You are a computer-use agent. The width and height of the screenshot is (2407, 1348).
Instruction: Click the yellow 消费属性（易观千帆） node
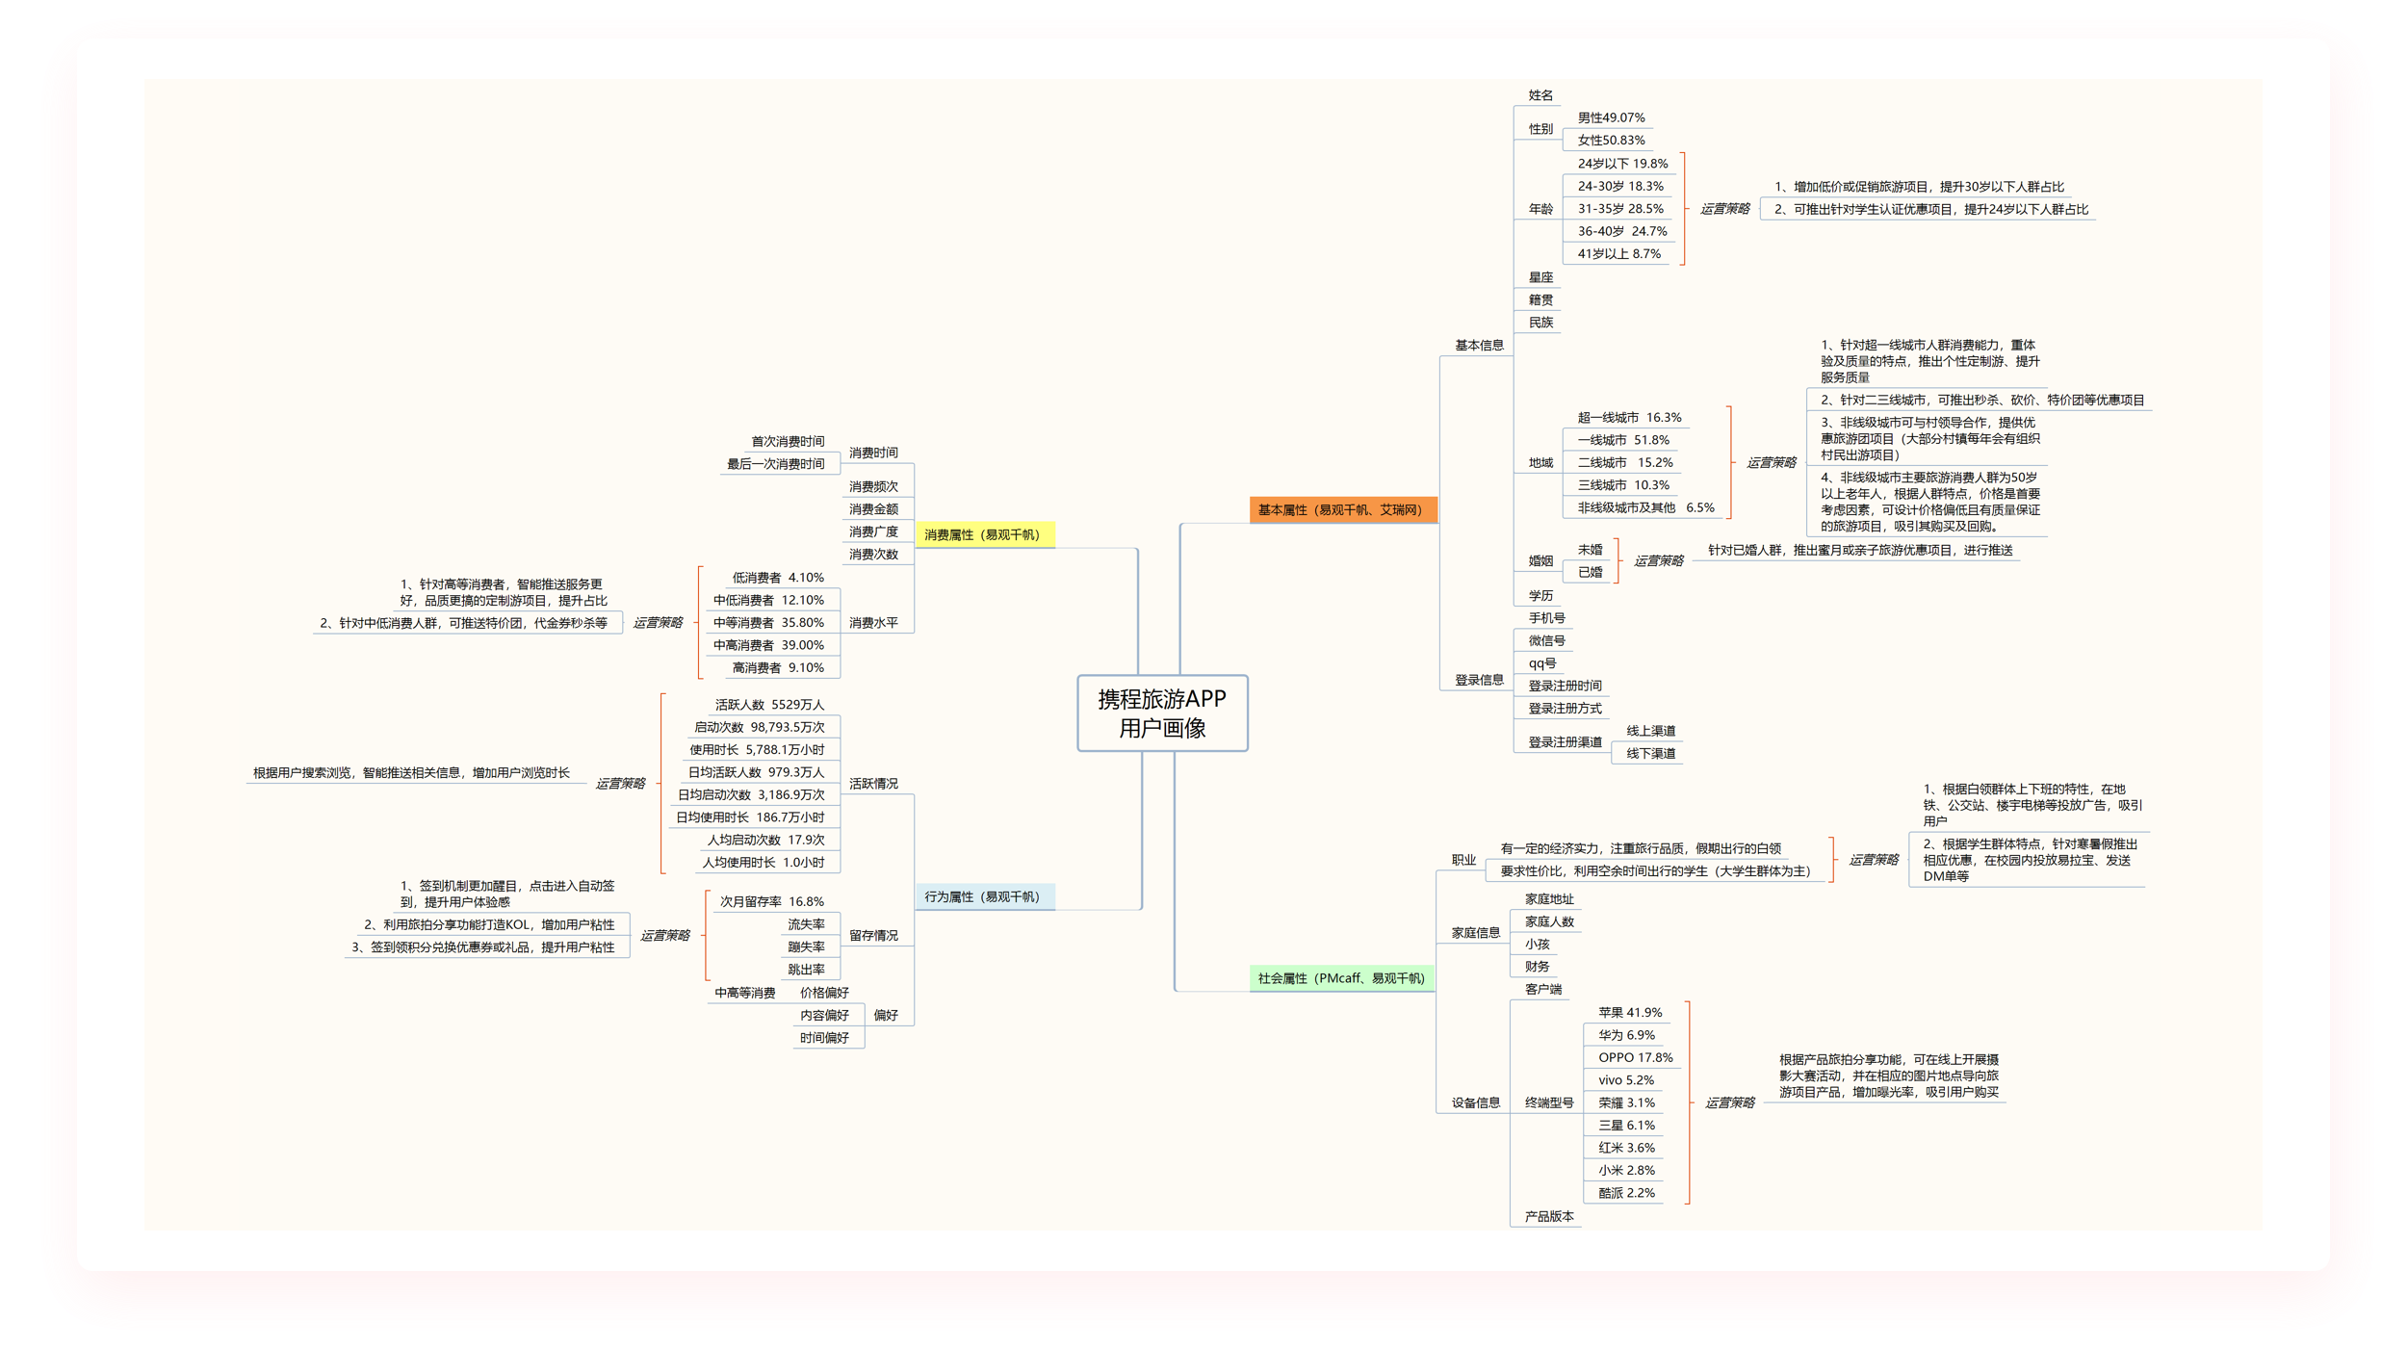click(984, 534)
